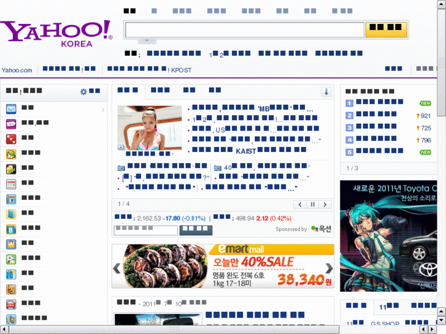This screenshot has height=334, width=446.
Task: Click the GS SHOP link
Action: click(x=385, y=324)
